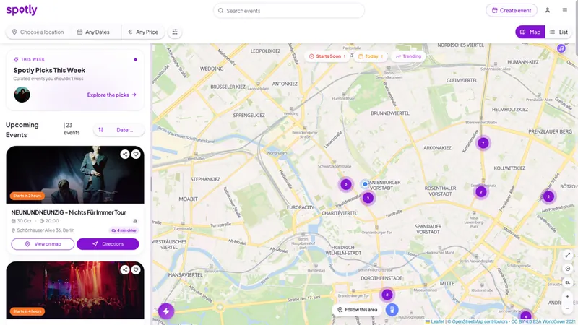Screen dimensions: 578x325
Task: Open the Any Price filter
Action: pos(143,32)
